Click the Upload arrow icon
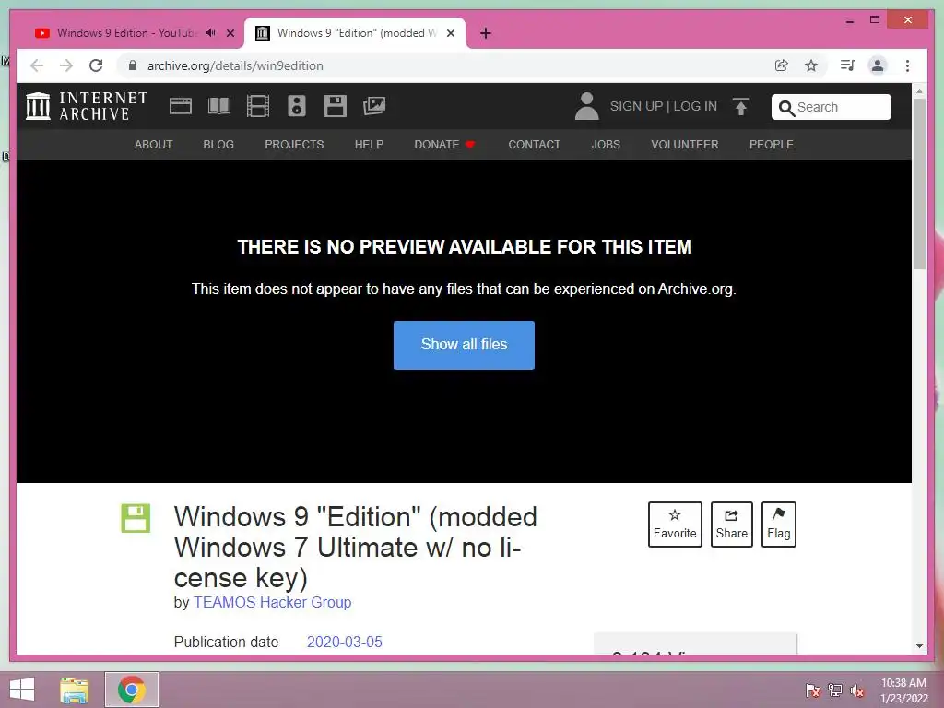This screenshot has width=944, height=708. 741,107
